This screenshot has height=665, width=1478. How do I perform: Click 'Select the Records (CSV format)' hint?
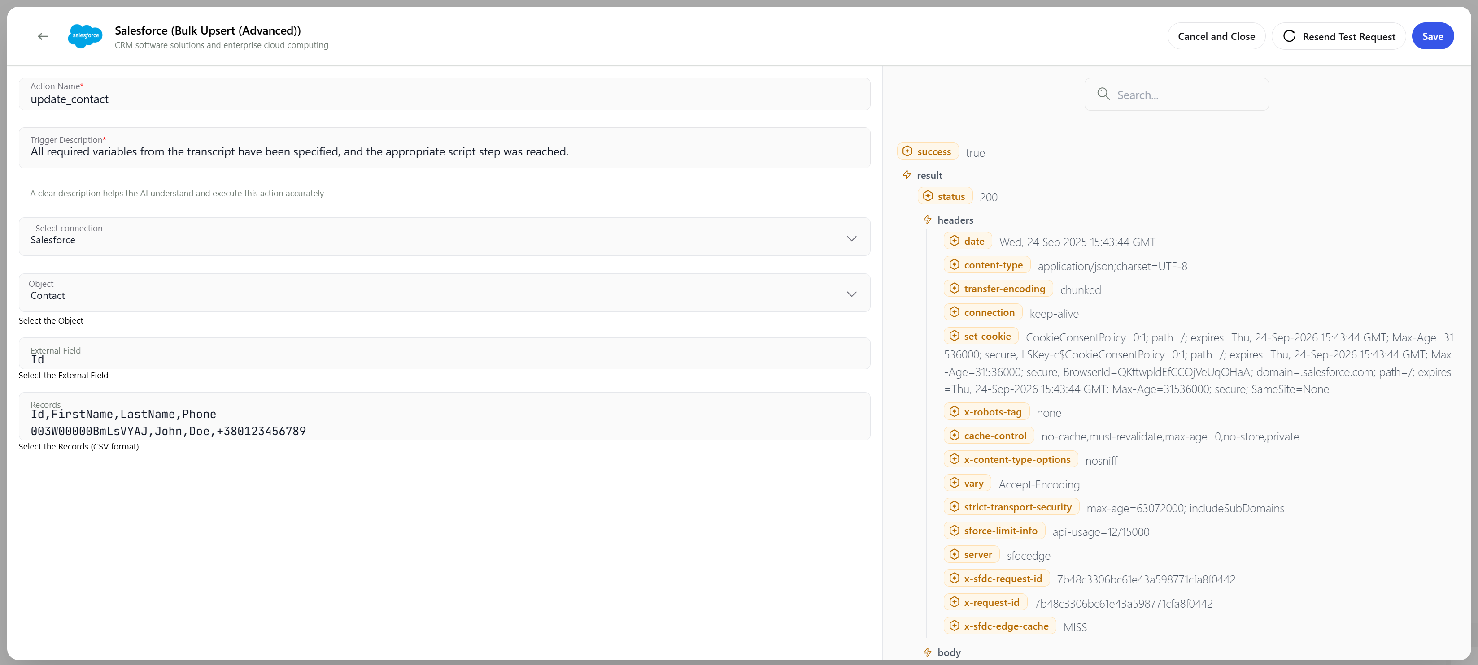coord(78,447)
